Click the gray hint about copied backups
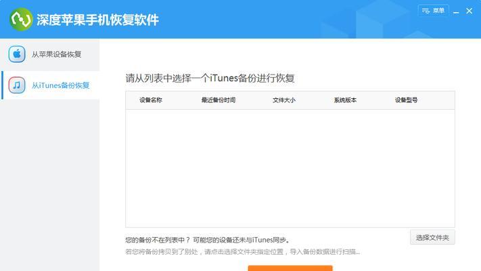 pyautogui.click(x=242, y=252)
